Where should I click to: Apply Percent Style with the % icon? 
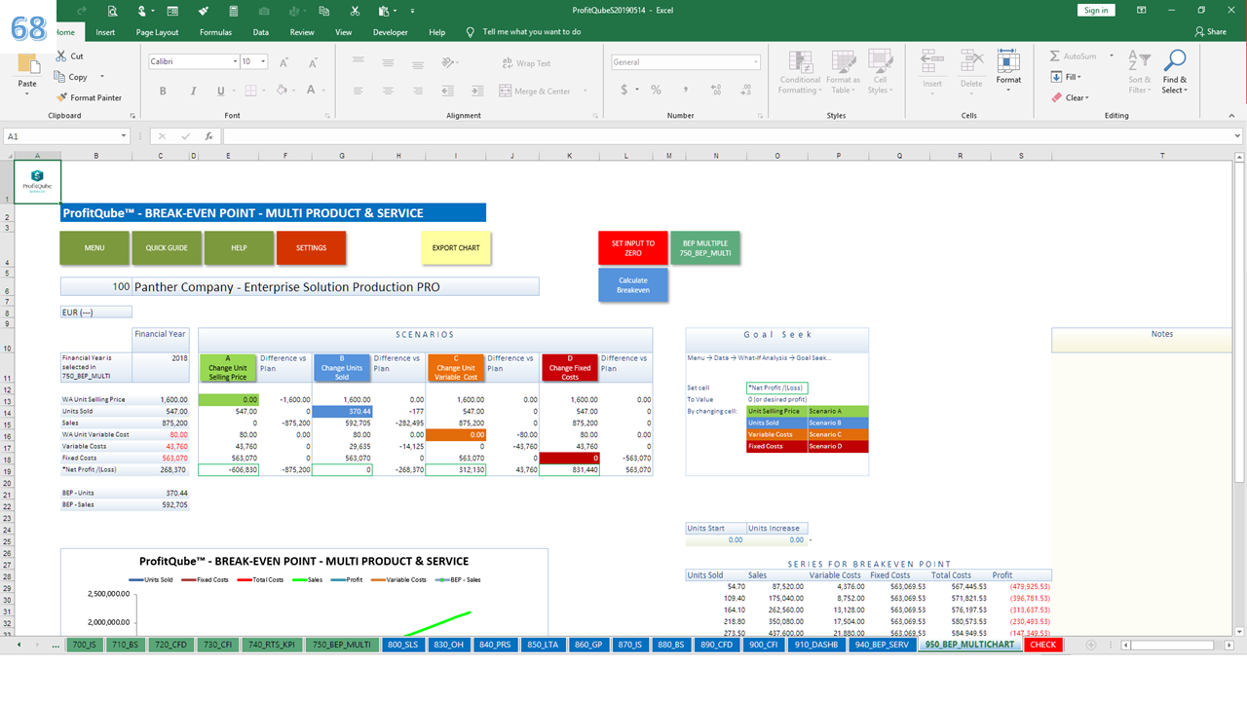pos(656,91)
